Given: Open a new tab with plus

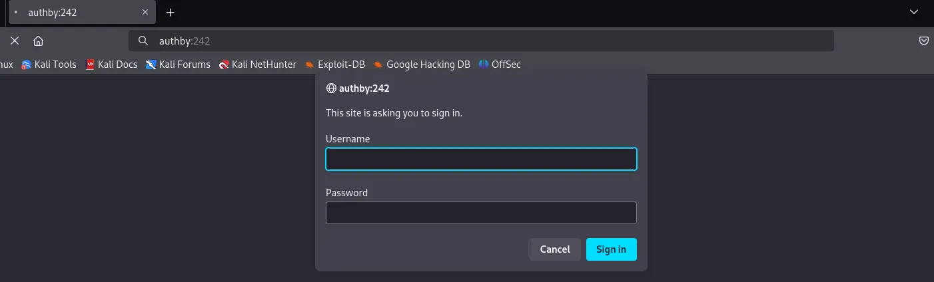Looking at the screenshot, I should tap(171, 12).
